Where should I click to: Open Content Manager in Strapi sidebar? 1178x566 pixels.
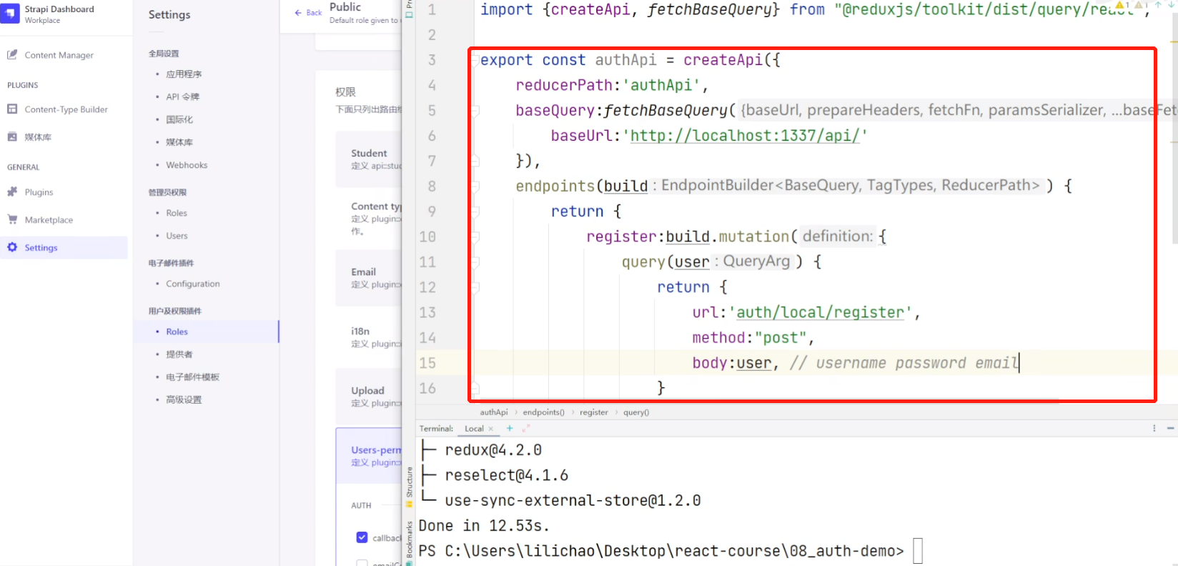pyautogui.click(x=59, y=55)
